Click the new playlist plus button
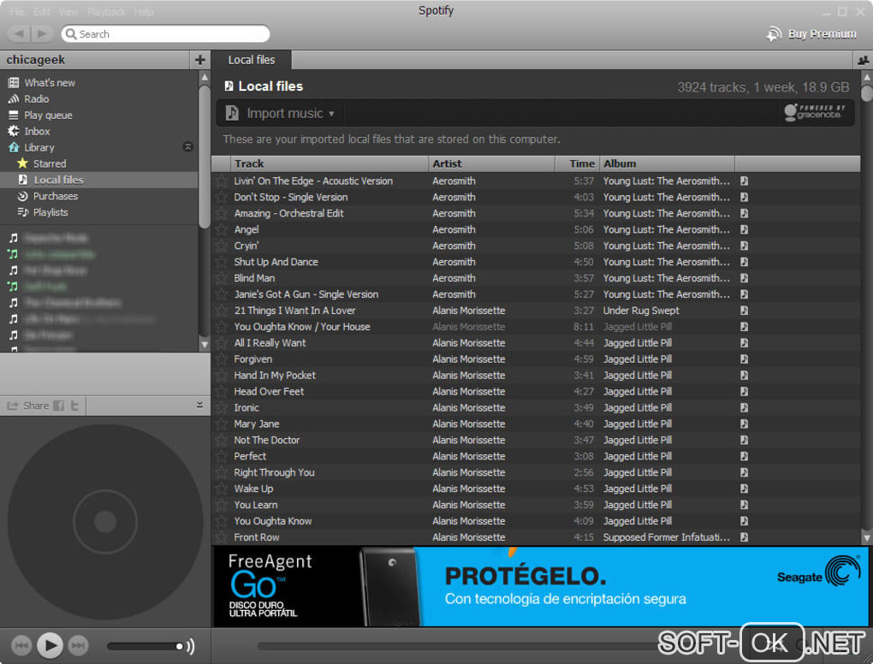The image size is (873, 664). click(x=200, y=60)
